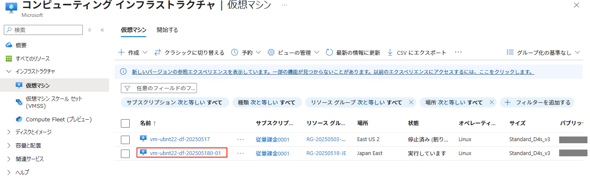Check the box for vm-ubnt22-df-20250517

point(125,139)
